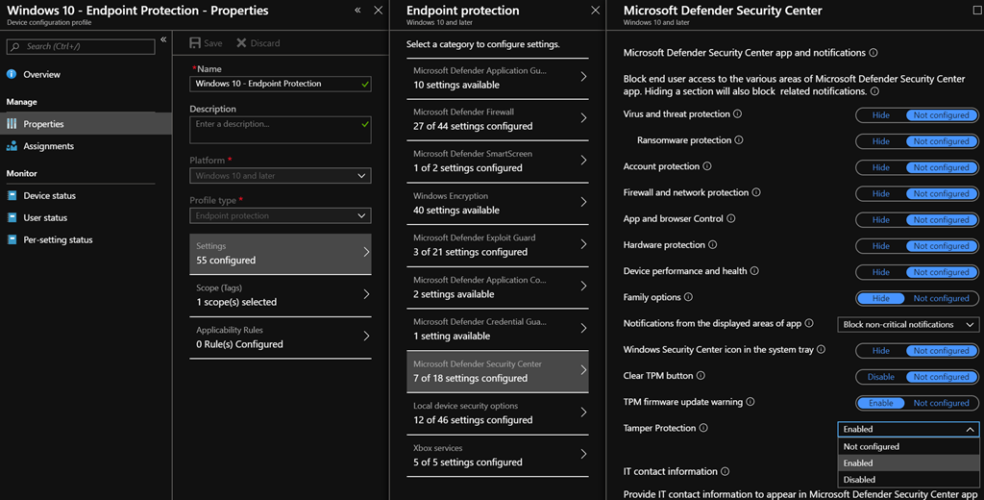Click the Properties bars icon in sidebar
Screen dimensions: 984x500
pos(12,124)
